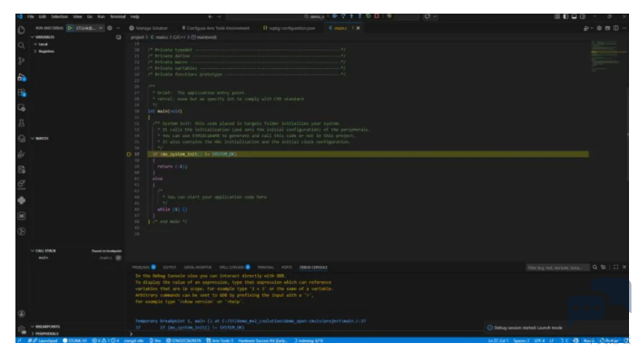Collapse the BREAKPOINTS section

point(45,327)
